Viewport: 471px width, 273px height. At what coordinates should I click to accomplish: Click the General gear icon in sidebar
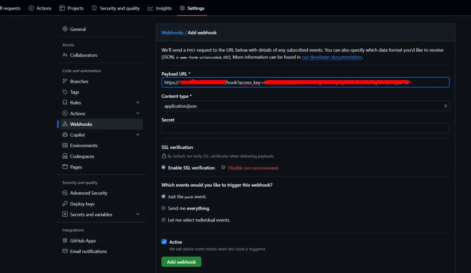65,29
